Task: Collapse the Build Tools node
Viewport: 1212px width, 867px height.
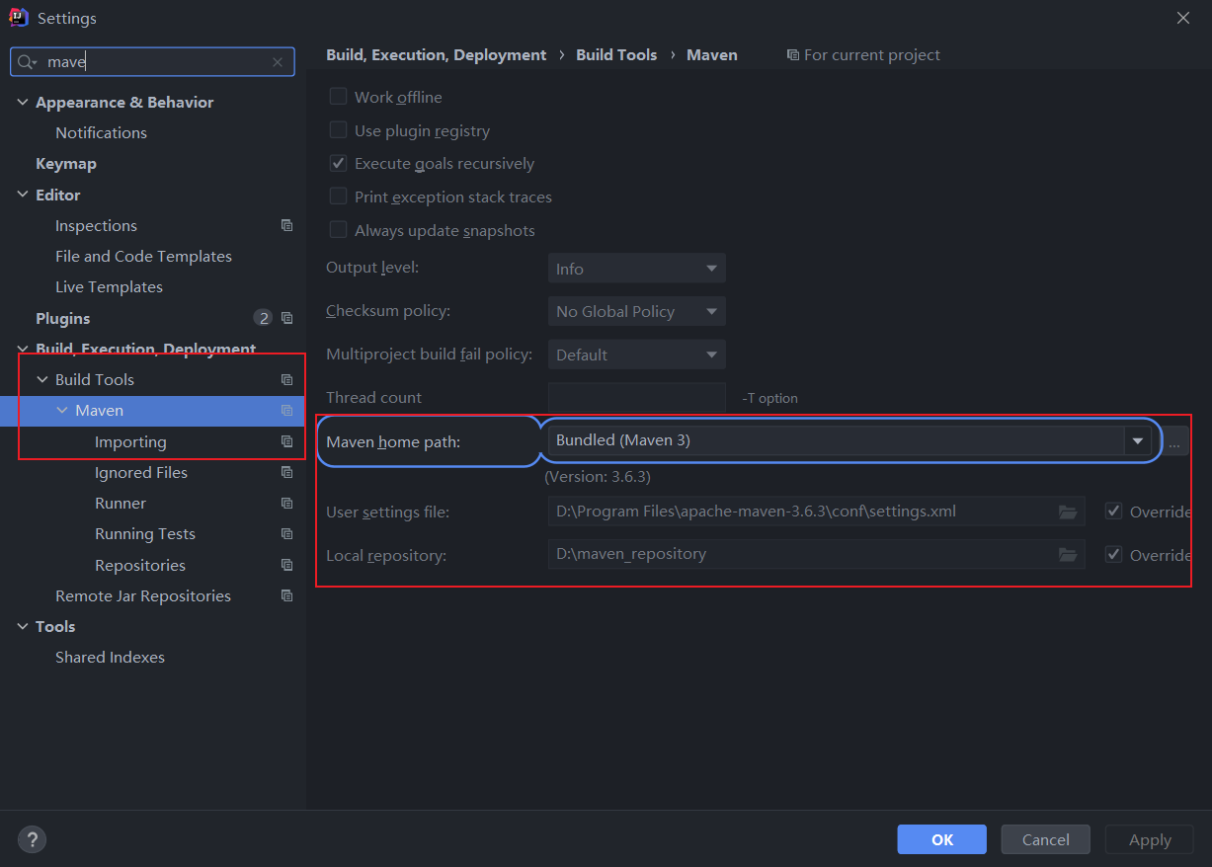Action: [42, 379]
